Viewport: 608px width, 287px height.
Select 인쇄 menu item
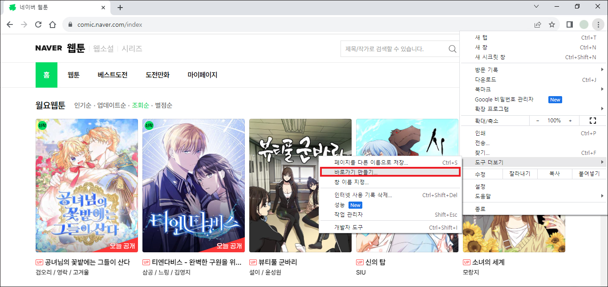point(533,133)
